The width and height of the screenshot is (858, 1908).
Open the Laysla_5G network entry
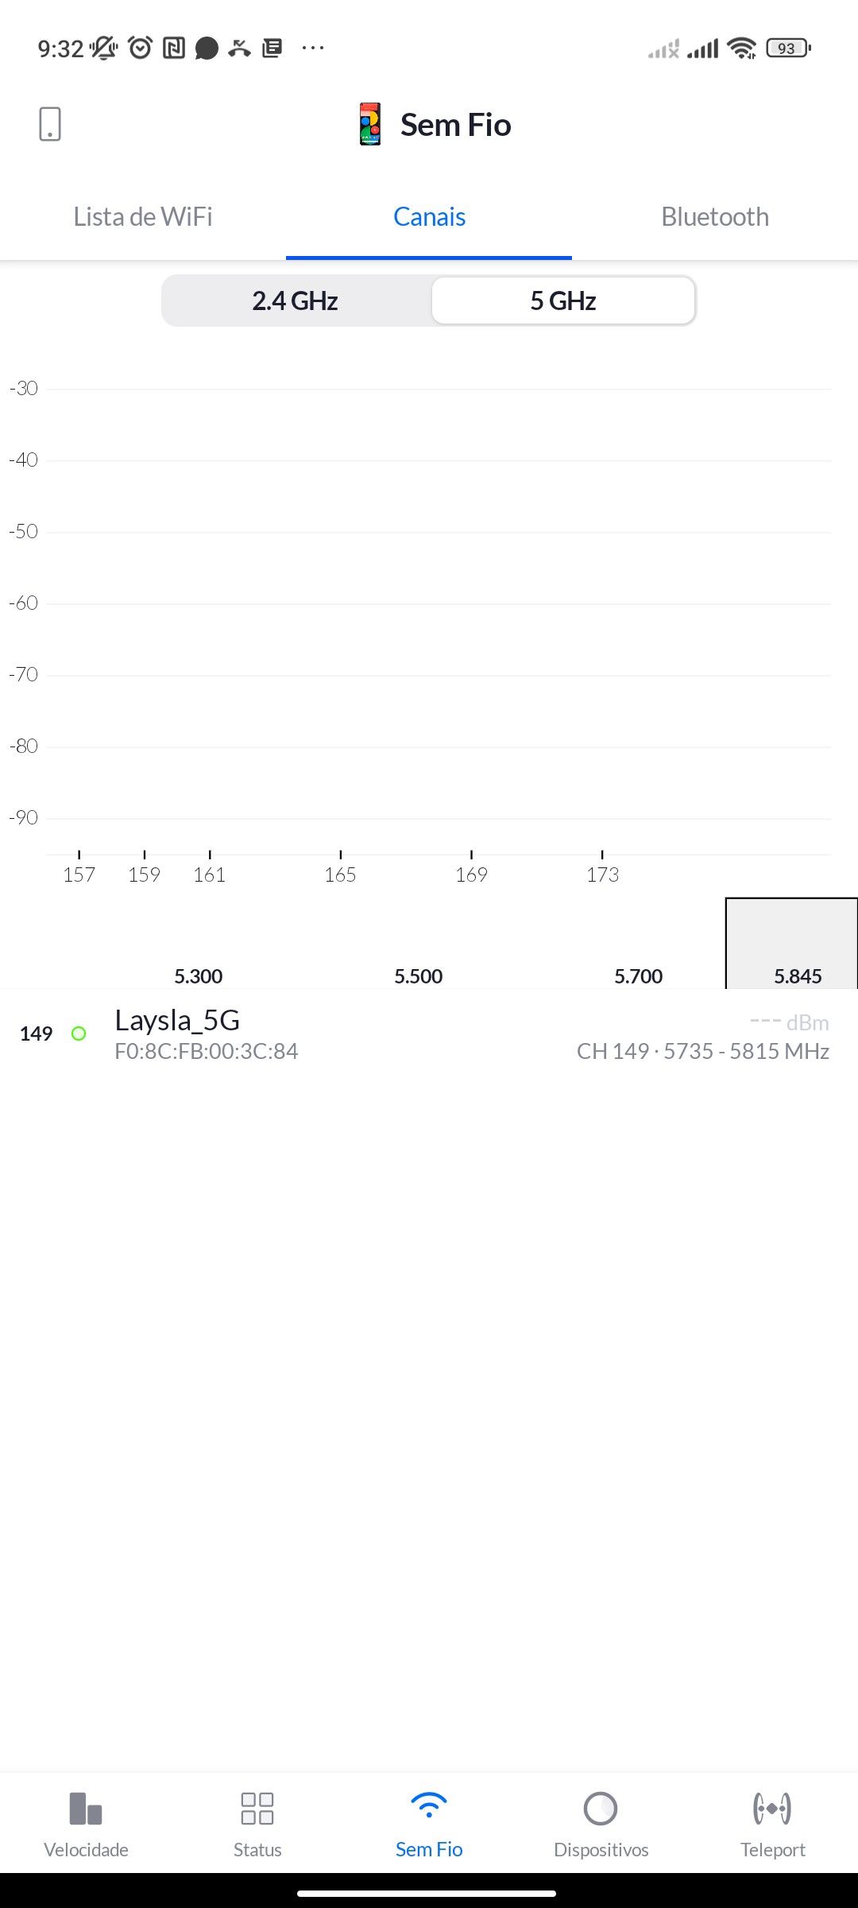click(429, 1035)
